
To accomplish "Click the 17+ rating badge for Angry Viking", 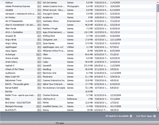I will (39, 43).
